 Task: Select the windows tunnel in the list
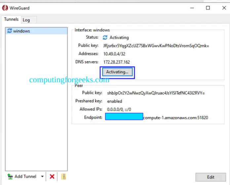click(x=21, y=31)
